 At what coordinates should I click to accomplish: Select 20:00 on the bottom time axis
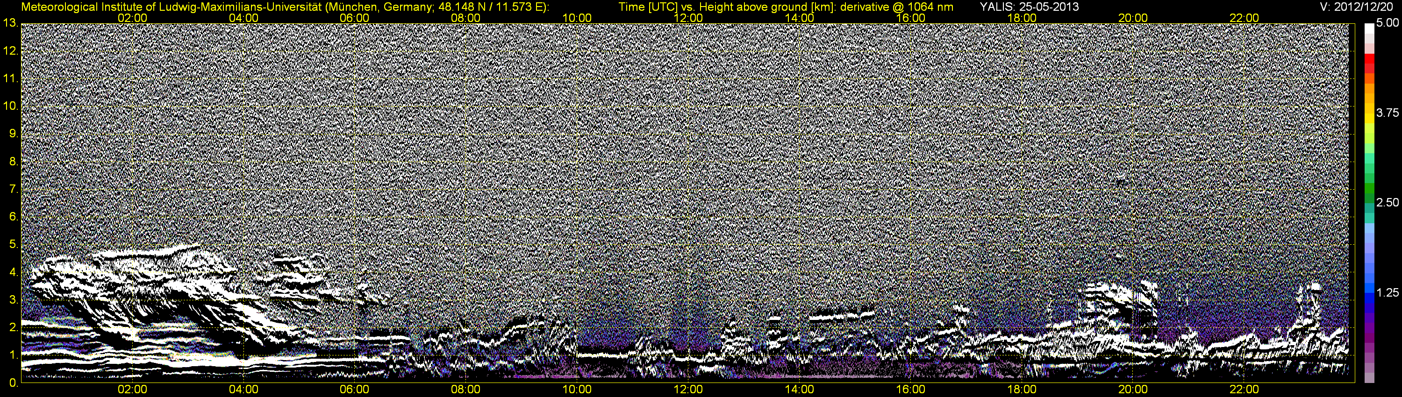click(x=1133, y=390)
